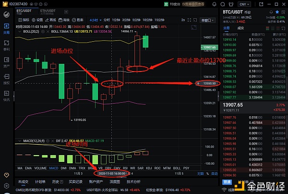Click the sidebar diamond VIP icon
288x194 pixels.
[6, 175]
